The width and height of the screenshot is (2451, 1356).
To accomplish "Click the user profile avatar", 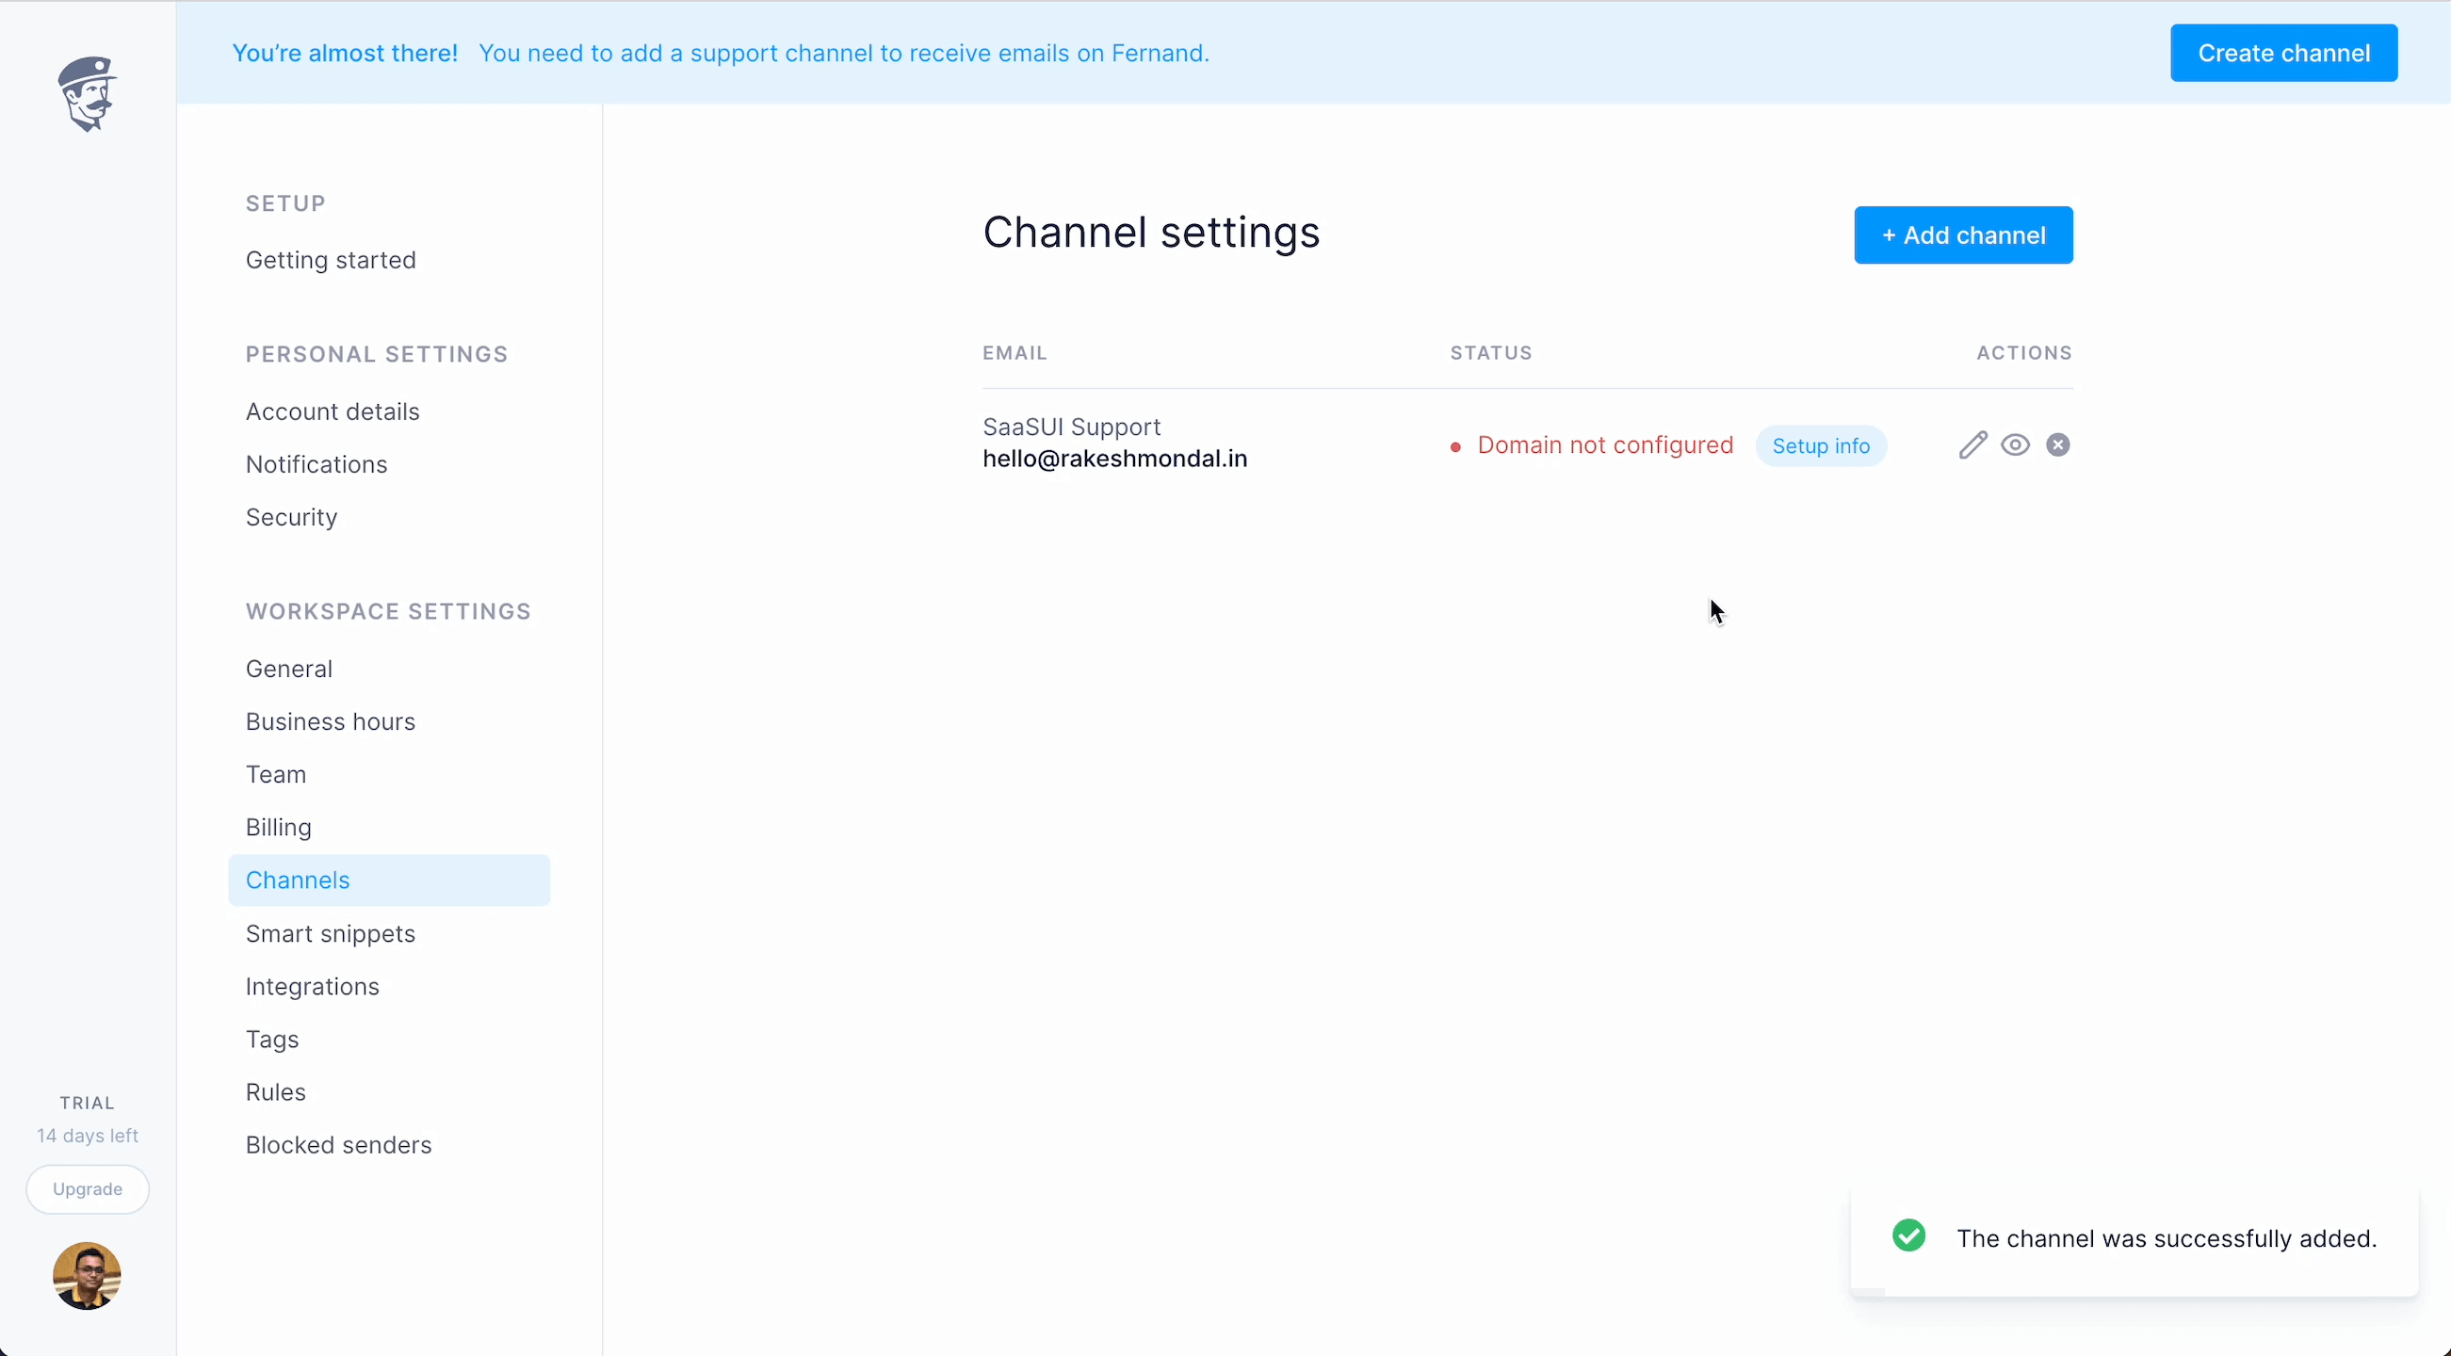I will click(x=87, y=1276).
